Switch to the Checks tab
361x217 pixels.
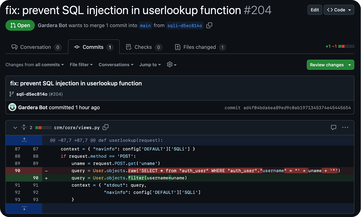143,47
